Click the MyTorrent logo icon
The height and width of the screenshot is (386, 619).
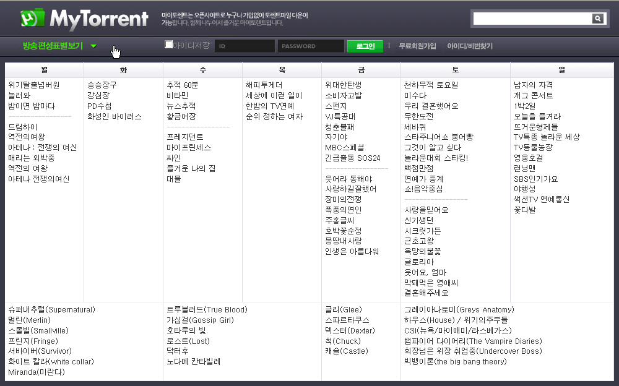pos(32,17)
